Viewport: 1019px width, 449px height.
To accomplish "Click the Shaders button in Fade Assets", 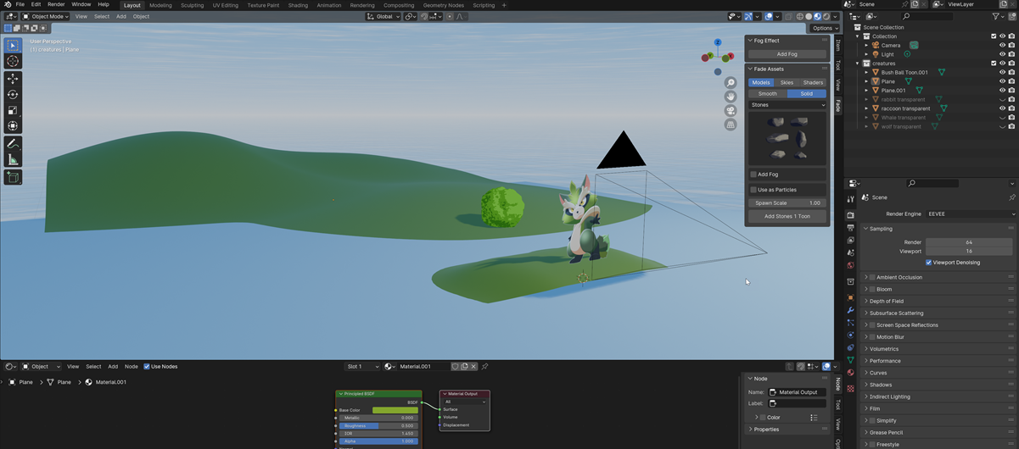I will pos(813,83).
